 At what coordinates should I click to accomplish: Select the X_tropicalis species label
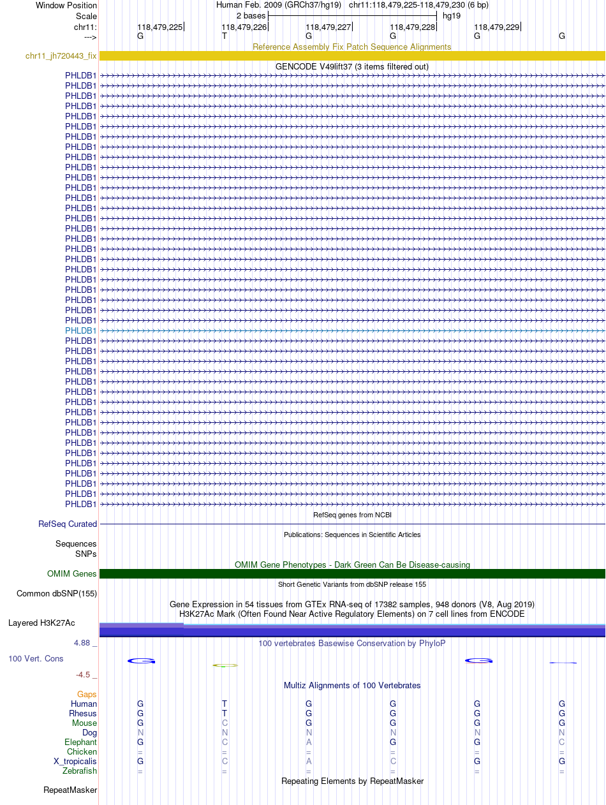[x=75, y=761]
